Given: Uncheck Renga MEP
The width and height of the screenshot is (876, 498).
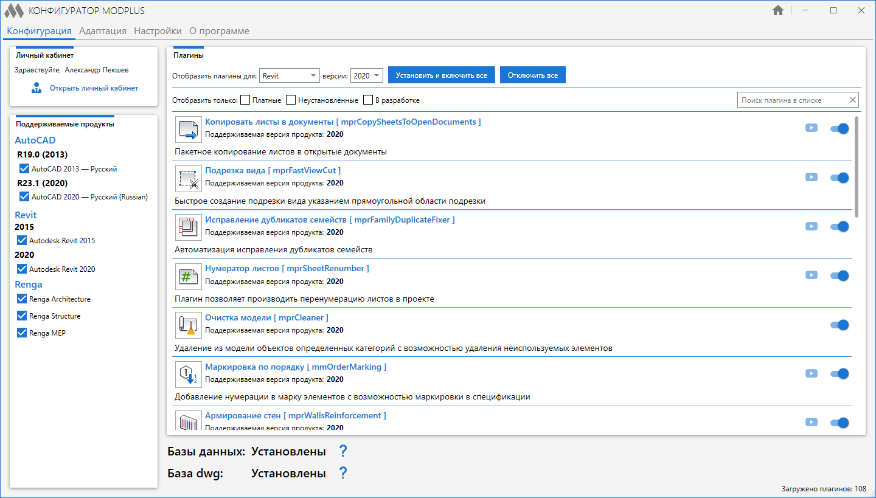Looking at the screenshot, I should tap(22, 333).
